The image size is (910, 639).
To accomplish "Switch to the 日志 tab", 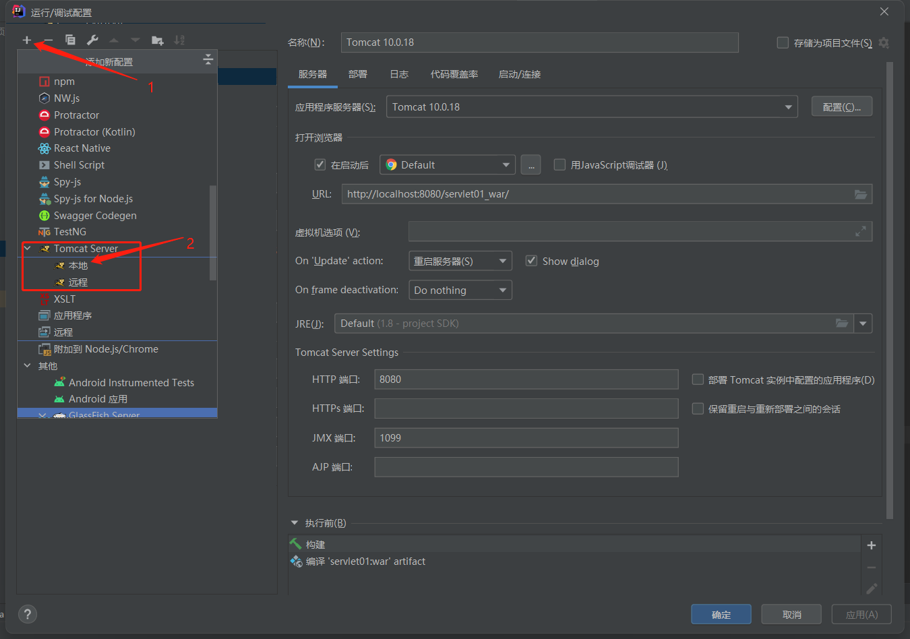I will (399, 74).
